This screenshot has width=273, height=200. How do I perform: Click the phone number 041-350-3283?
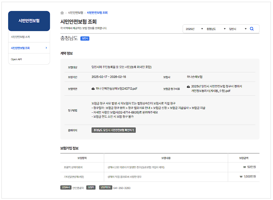click(x=122, y=188)
